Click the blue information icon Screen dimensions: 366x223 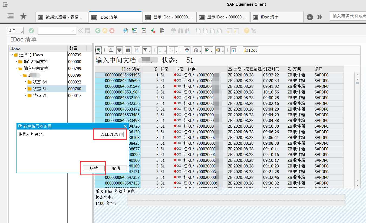[234, 50]
